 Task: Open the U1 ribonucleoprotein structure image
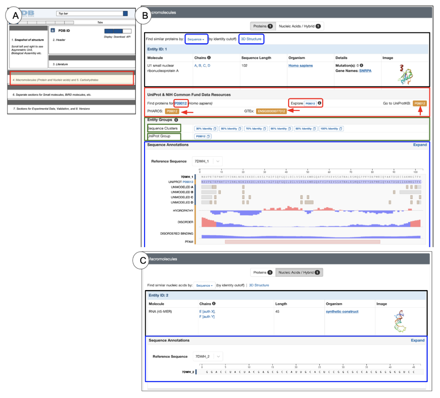point(404,74)
